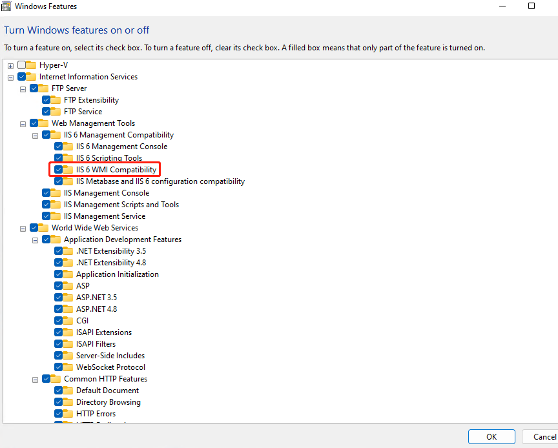Click the FTP Service folder icon

[x=56, y=112]
